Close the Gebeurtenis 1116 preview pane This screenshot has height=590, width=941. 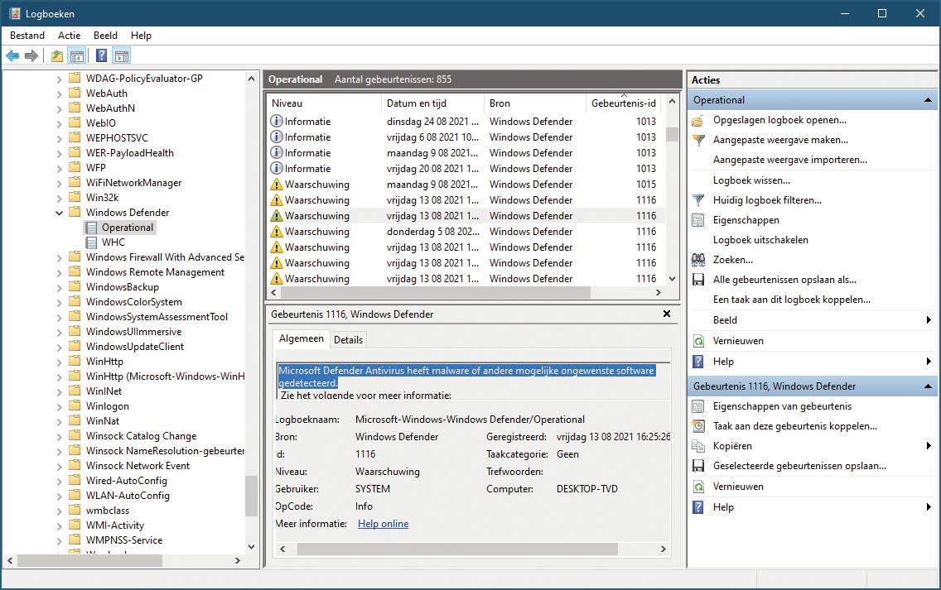pyautogui.click(x=667, y=314)
